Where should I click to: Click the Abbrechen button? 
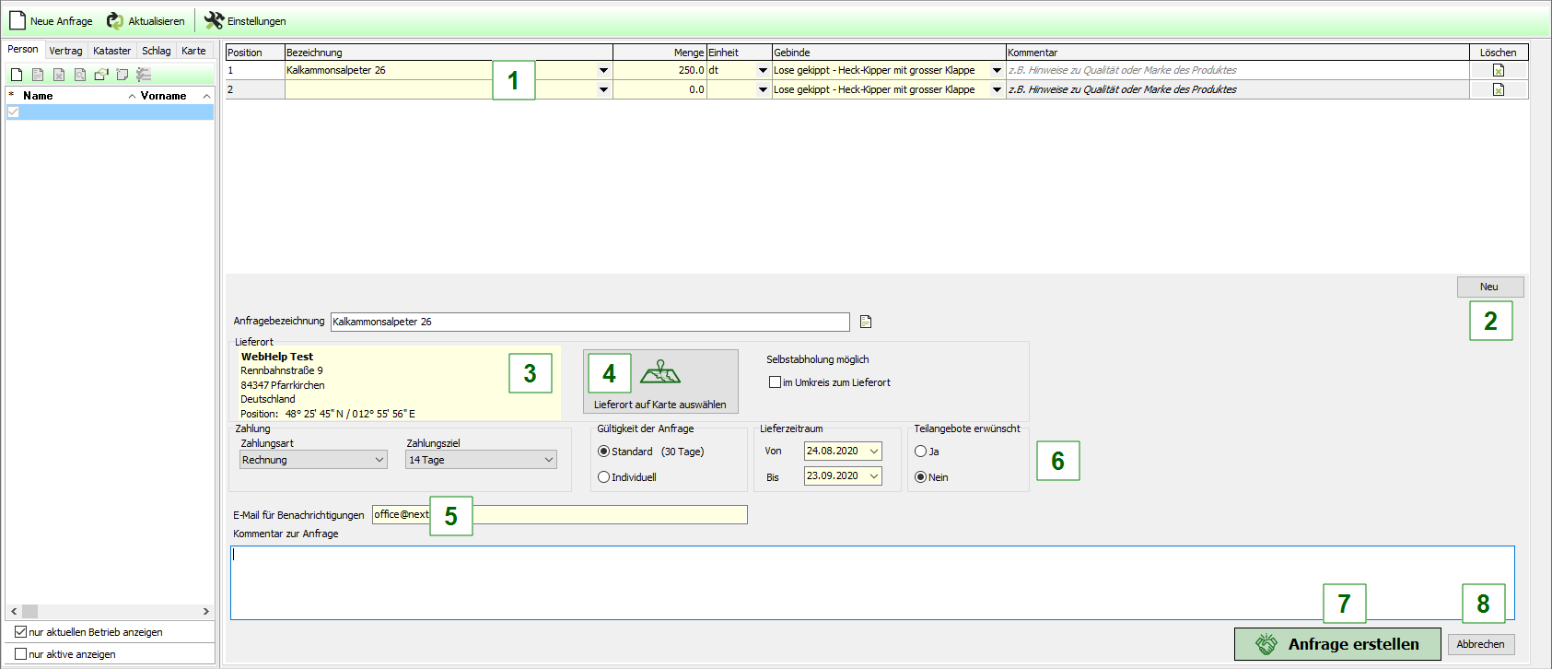(1480, 644)
